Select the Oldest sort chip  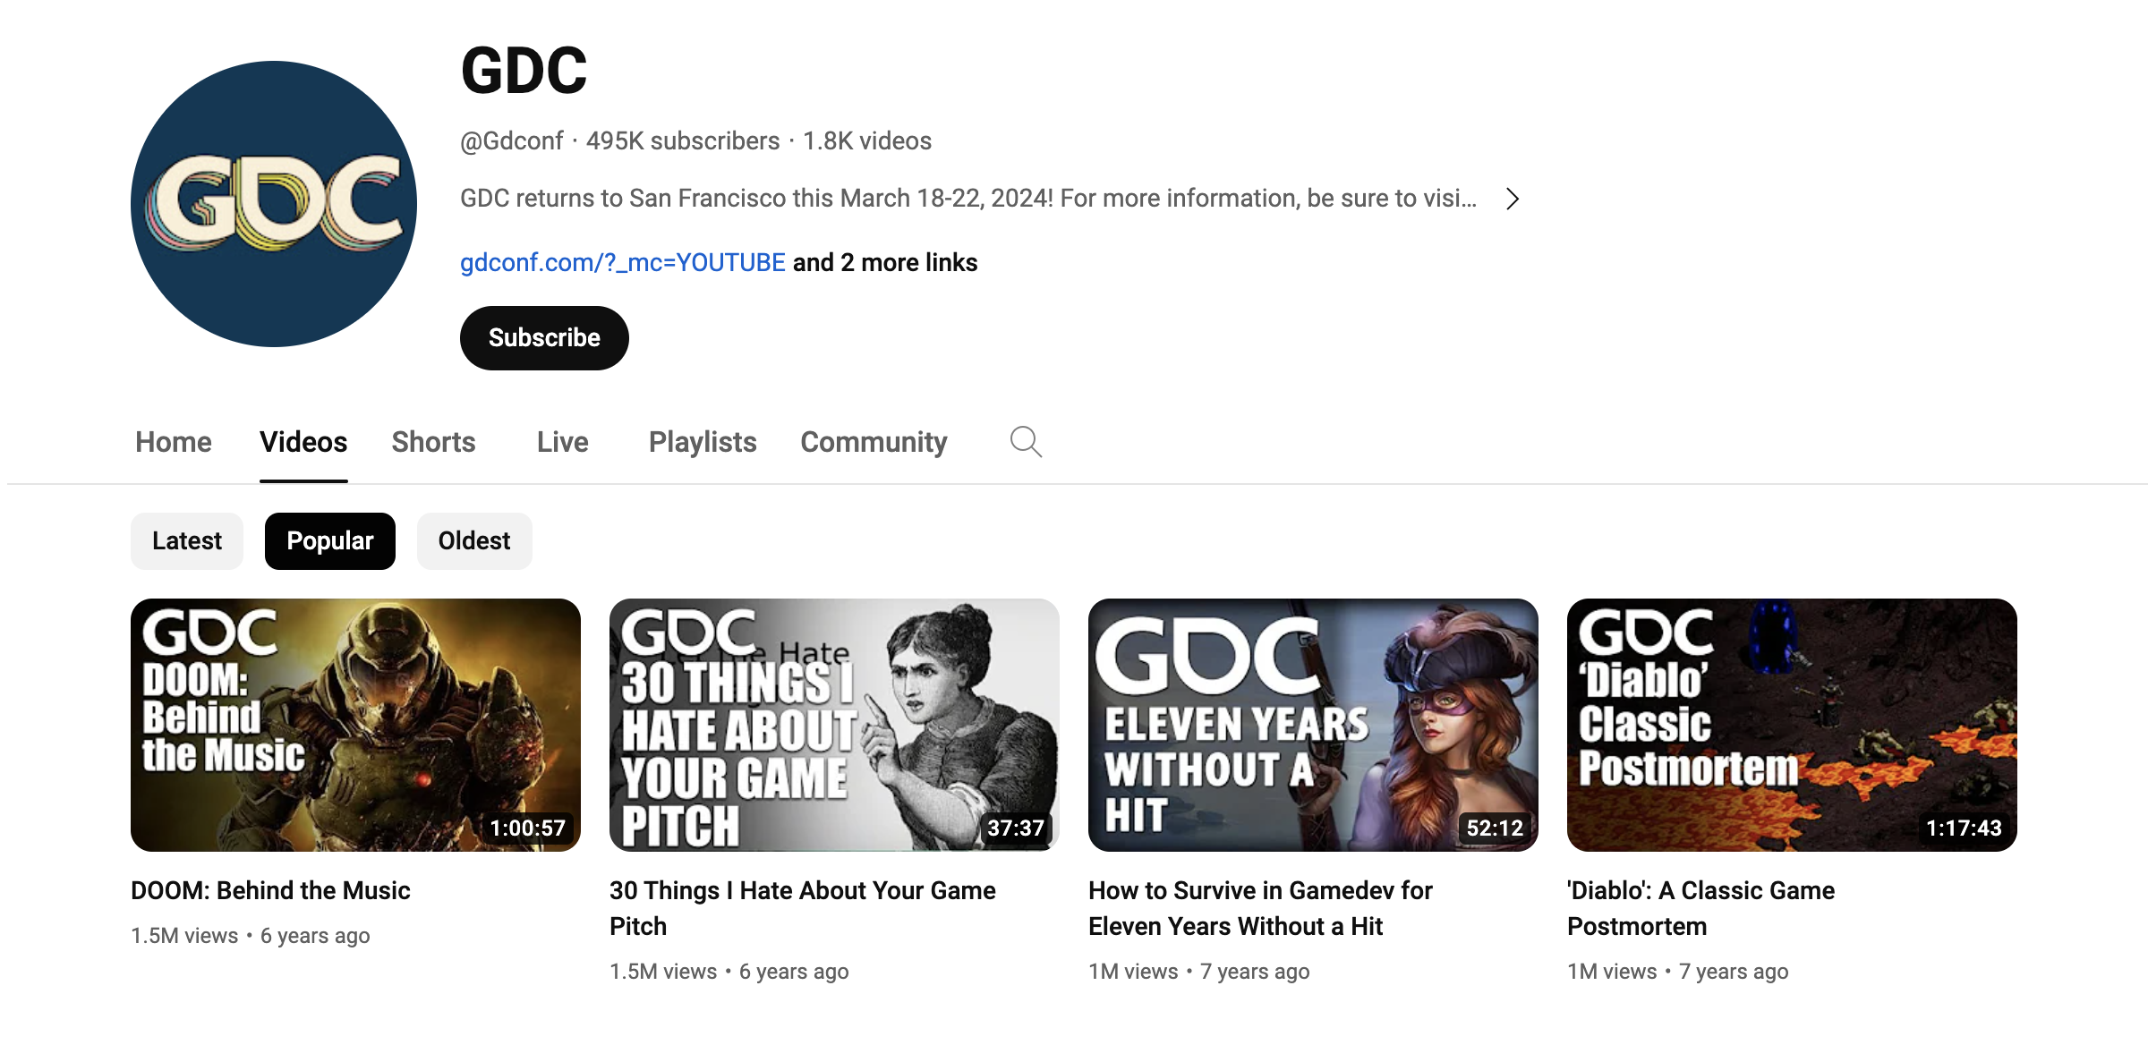(473, 541)
